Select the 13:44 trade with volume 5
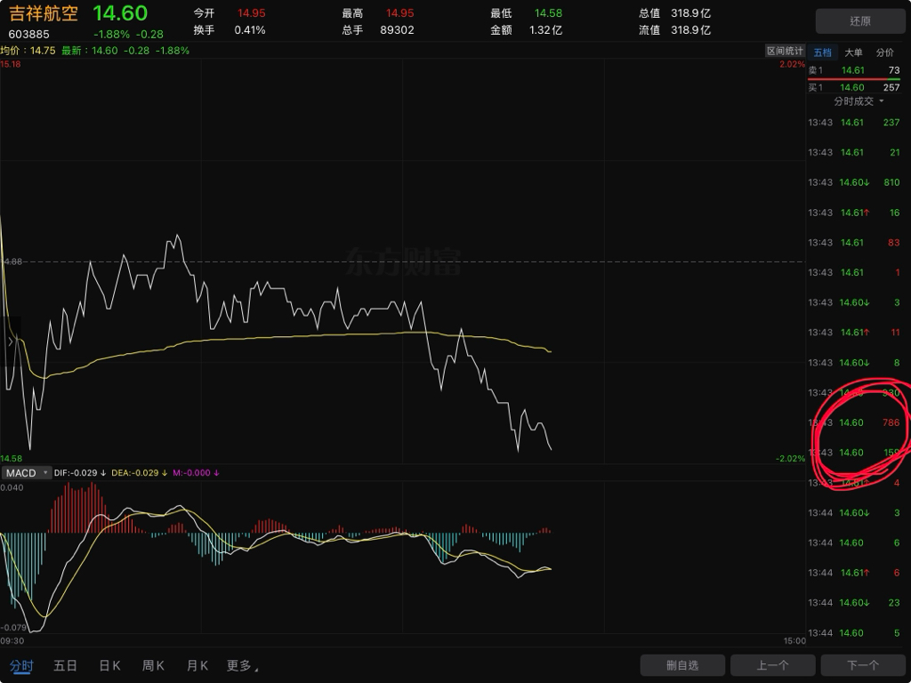This screenshot has width=911, height=683. tap(853, 633)
